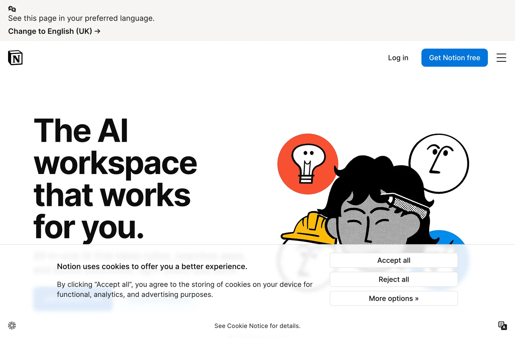Open the hamburger navigation menu

pos(501,58)
